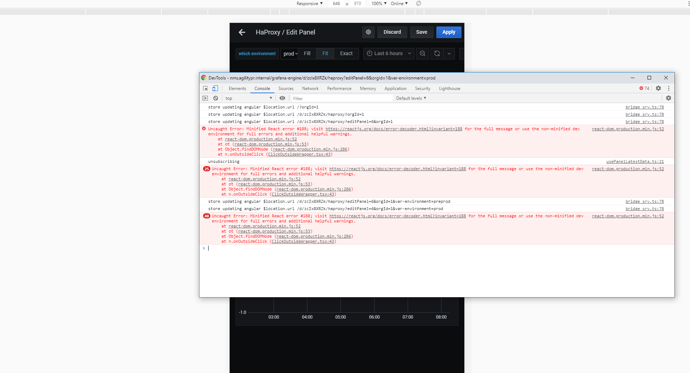Open the panel settings gear in Grafana editor
Screen dimensions: 690x373
tap(368, 32)
